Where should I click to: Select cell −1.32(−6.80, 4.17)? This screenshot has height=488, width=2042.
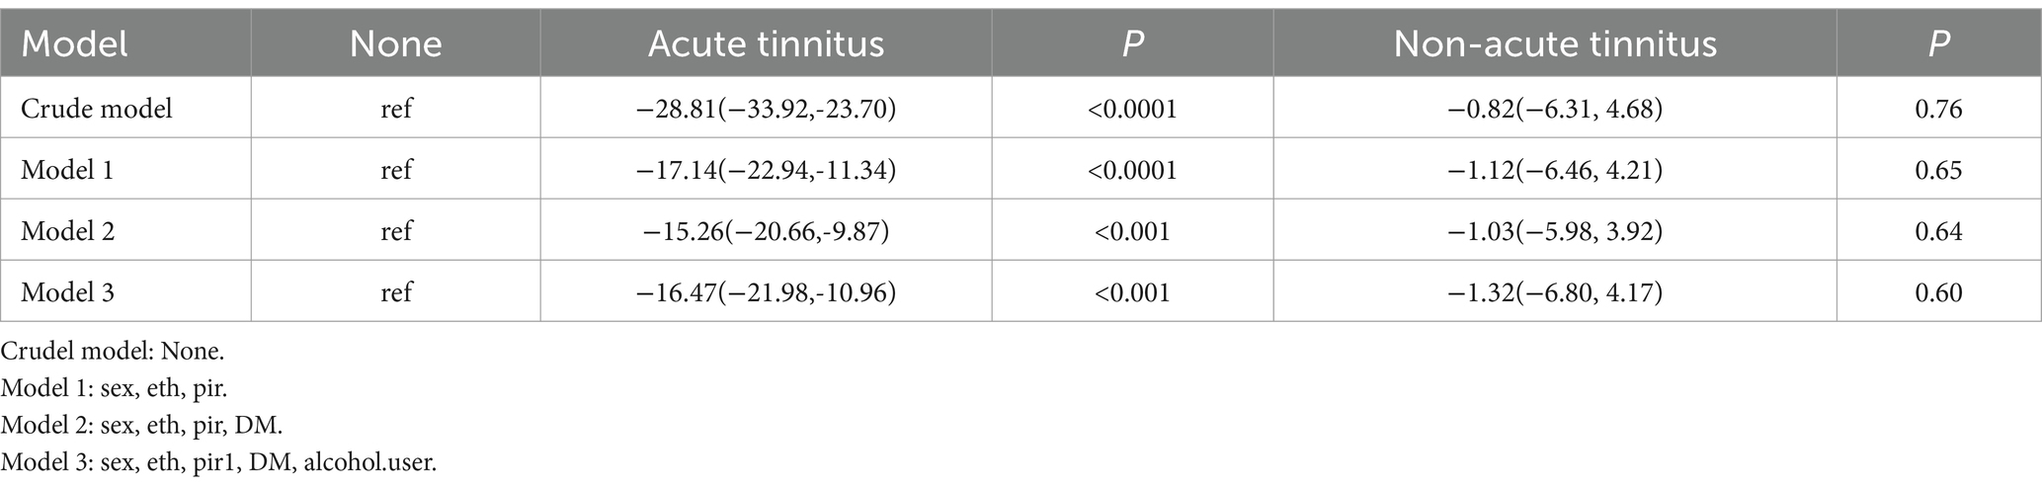click(x=1555, y=292)
